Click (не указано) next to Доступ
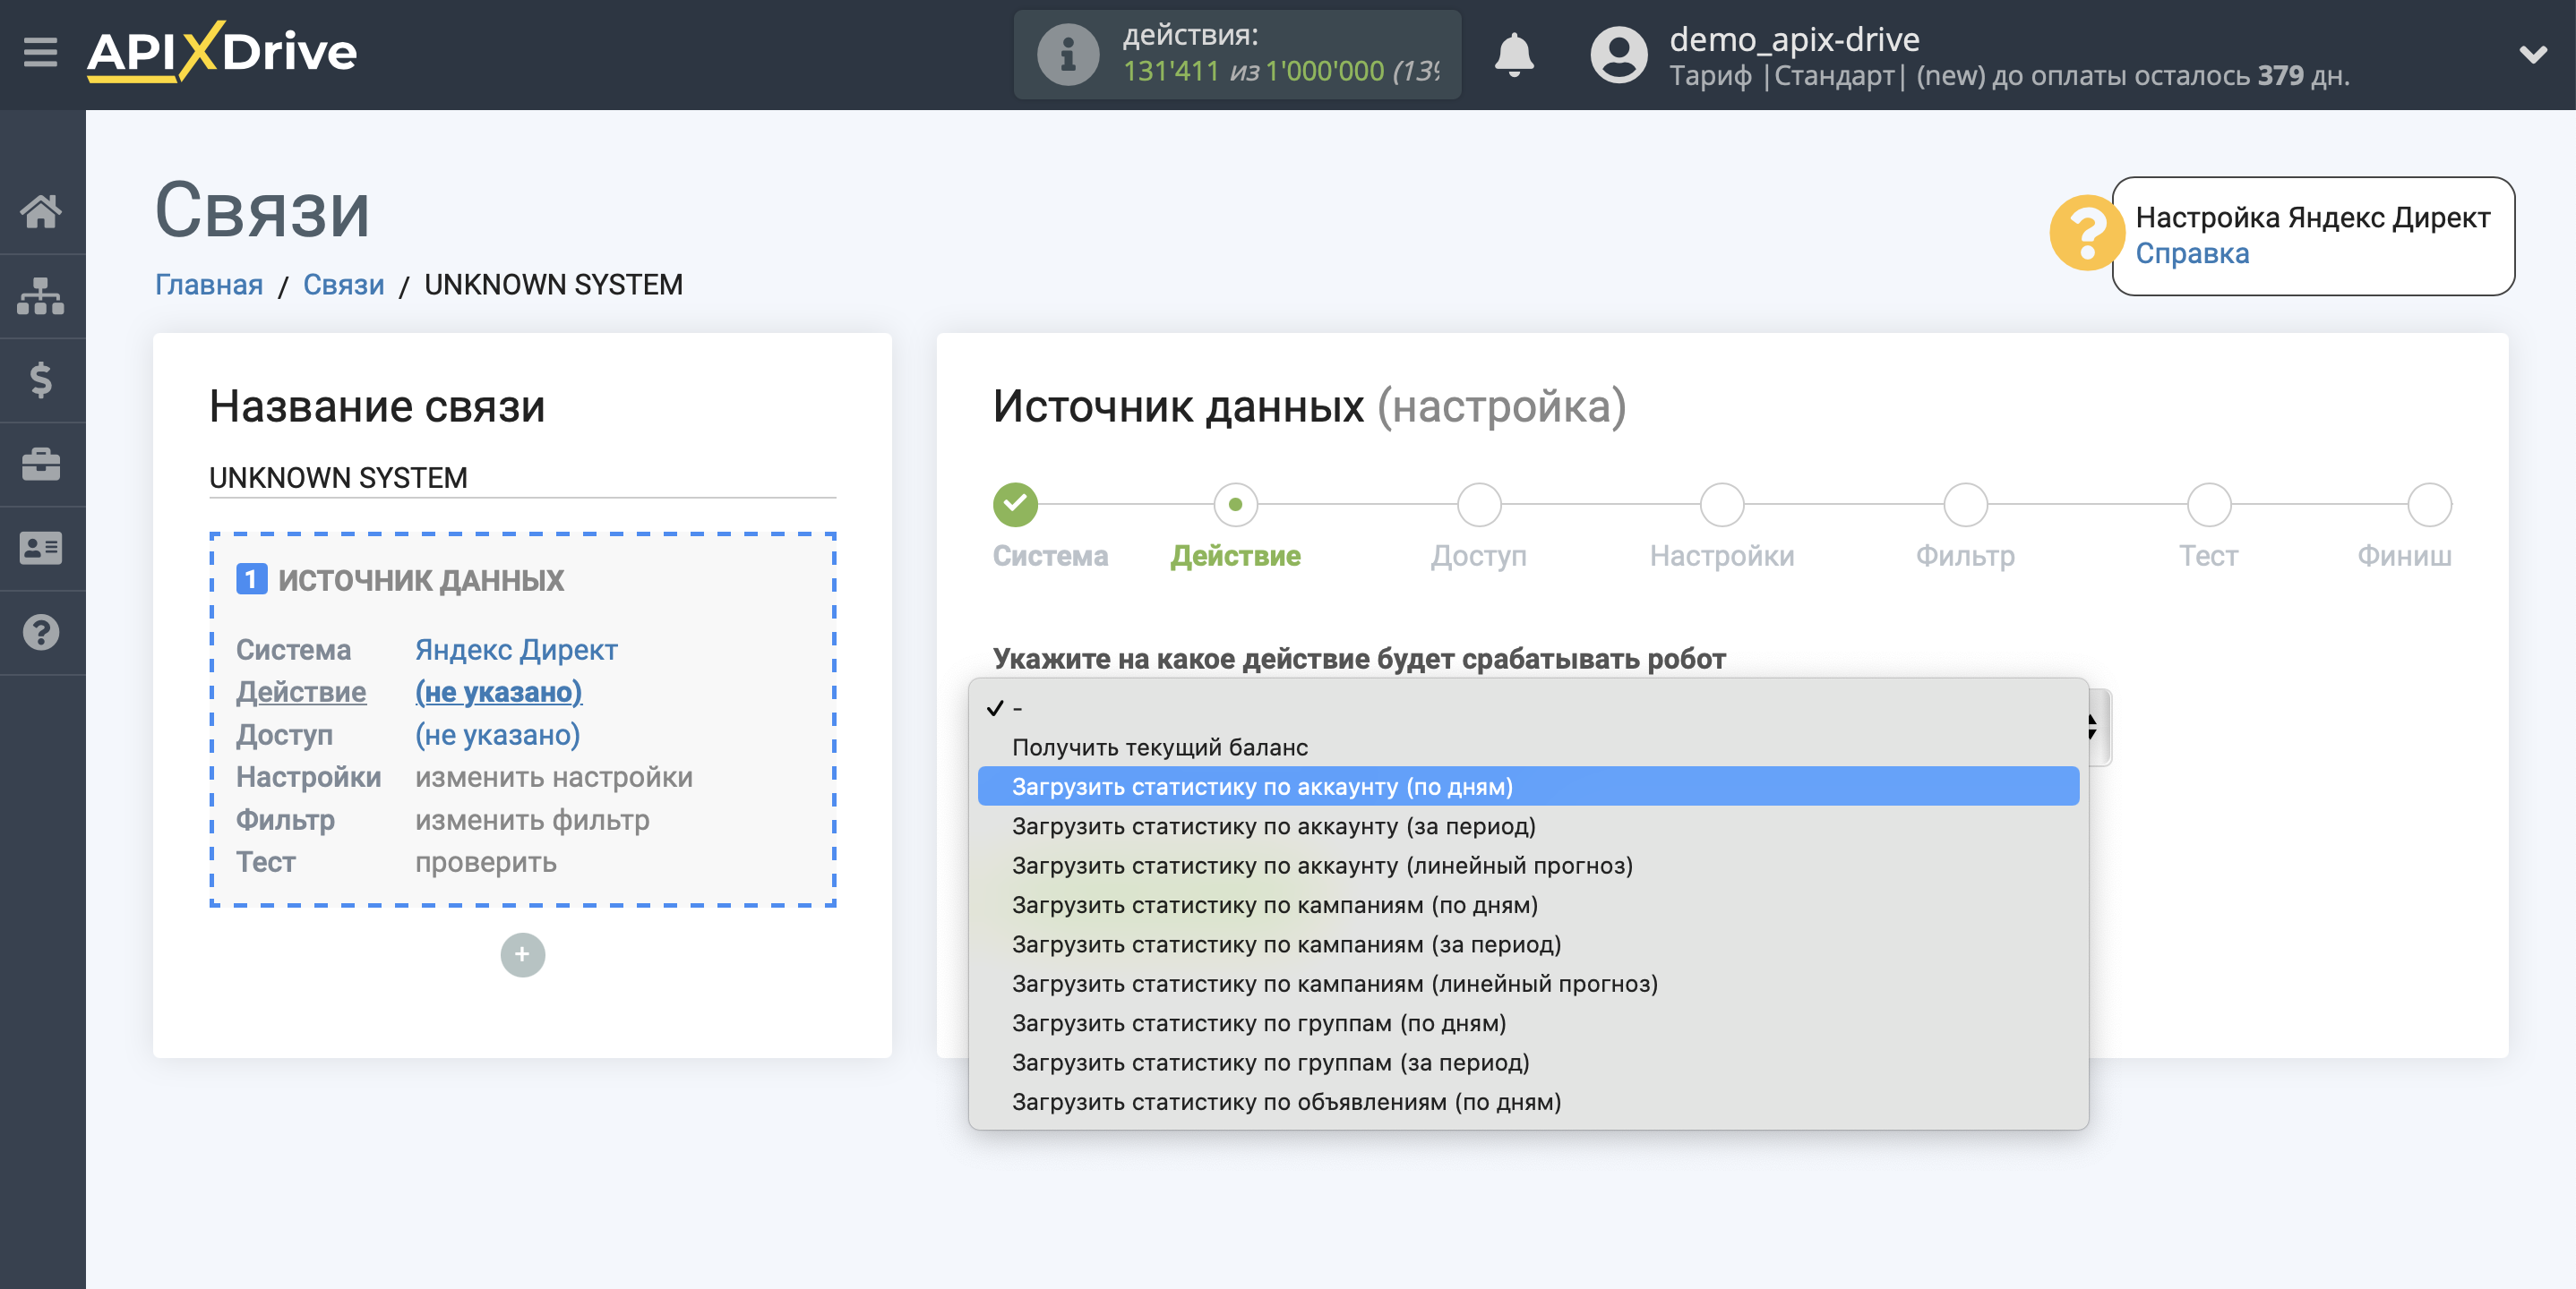2576x1289 pixels. pos(497,734)
